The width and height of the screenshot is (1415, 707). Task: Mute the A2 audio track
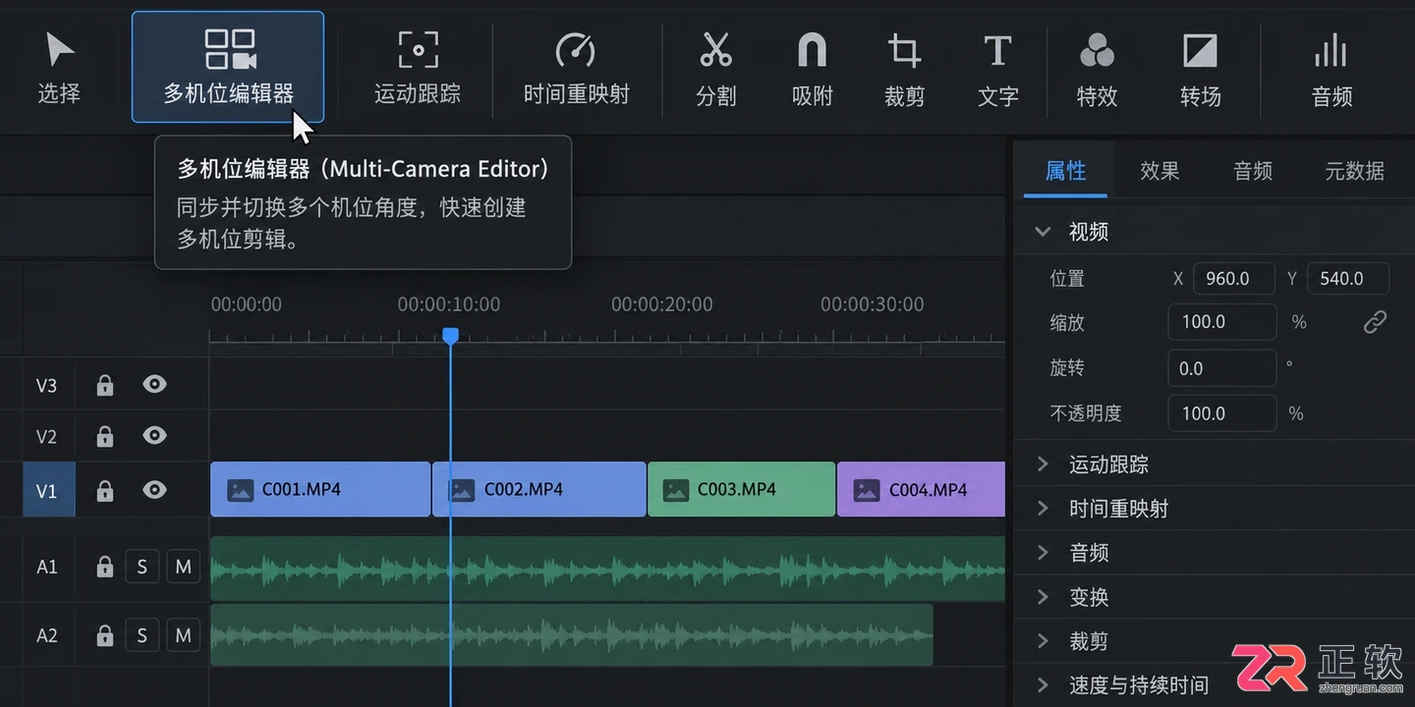pos(183,635)
